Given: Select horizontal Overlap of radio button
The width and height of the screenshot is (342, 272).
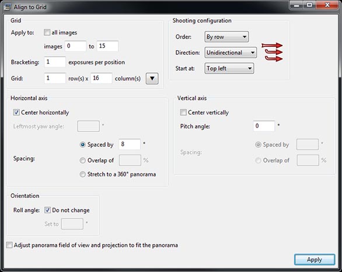Looking at the screenshot, I should pyautogui.click(x=82, y=161).
